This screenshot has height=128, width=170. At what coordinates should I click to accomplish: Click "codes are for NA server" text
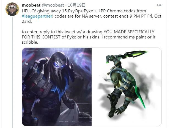click(78, 16)
